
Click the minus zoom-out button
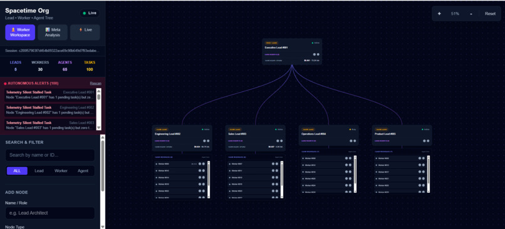[471, 14]
